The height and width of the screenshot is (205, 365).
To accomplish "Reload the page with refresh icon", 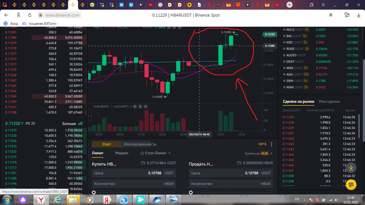I will click(30, 15).
